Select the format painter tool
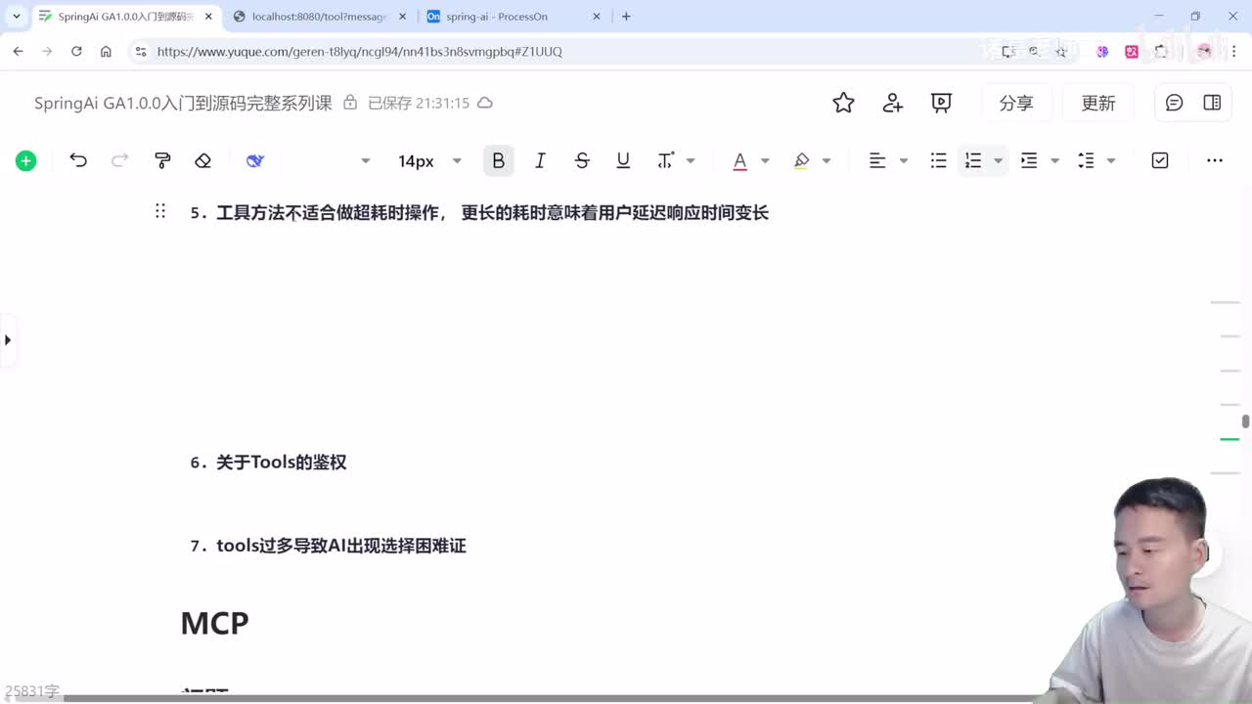This screenshot has height=704, width=1252. tap(162, 160)
